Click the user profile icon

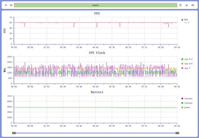point(6,5)
